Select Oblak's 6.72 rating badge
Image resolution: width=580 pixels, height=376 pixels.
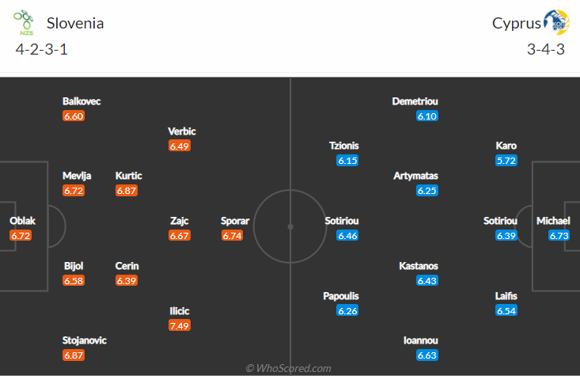(21, 235)
